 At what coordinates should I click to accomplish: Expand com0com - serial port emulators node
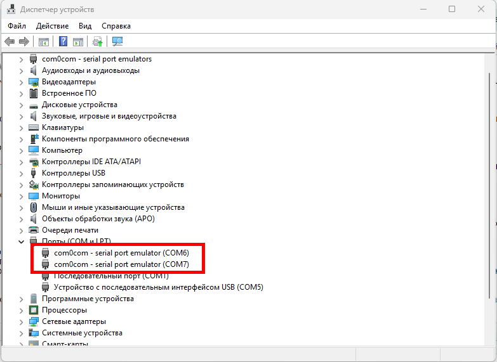[21, 59]
